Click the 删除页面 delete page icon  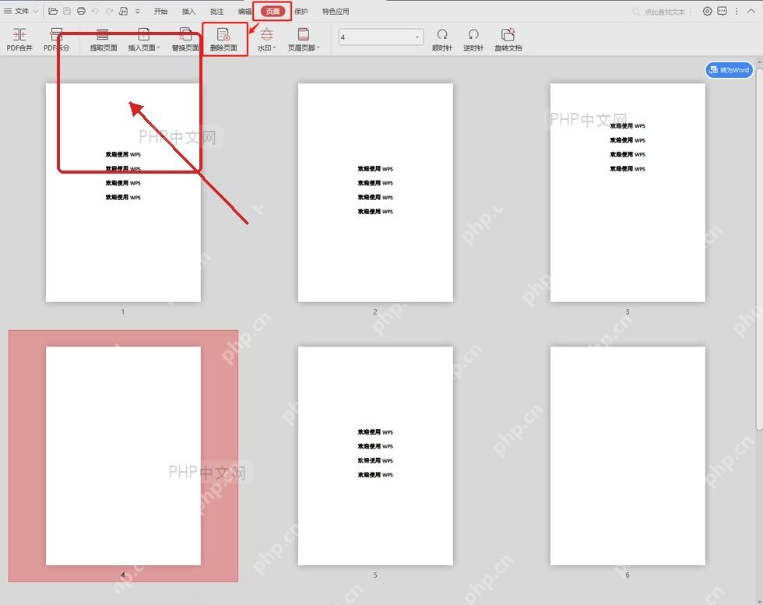click(223, 34)
